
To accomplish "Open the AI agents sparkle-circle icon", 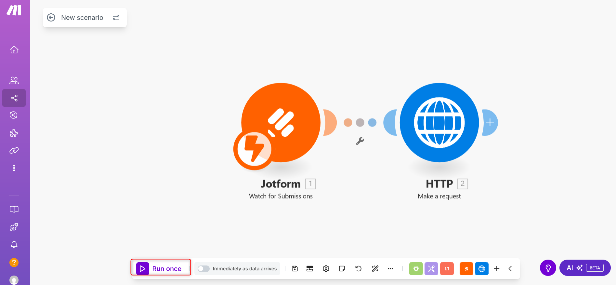I will [14, 115].
